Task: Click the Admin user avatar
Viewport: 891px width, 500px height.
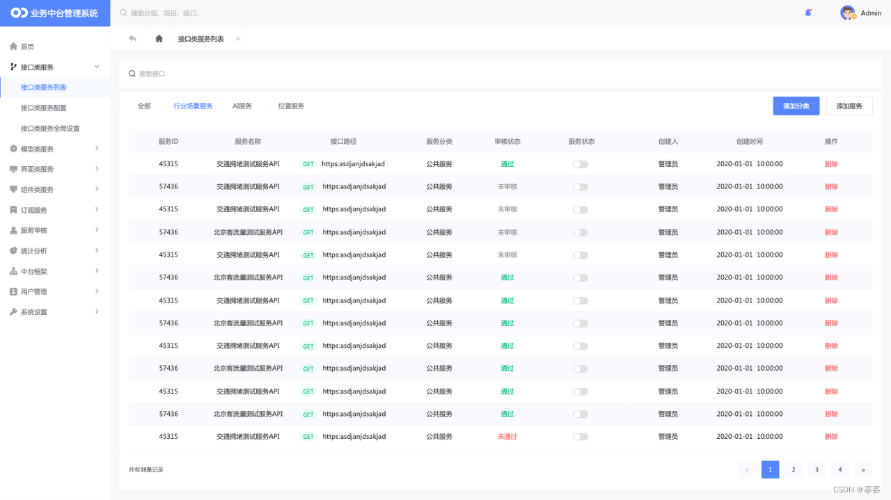Action: click(848, 13)
